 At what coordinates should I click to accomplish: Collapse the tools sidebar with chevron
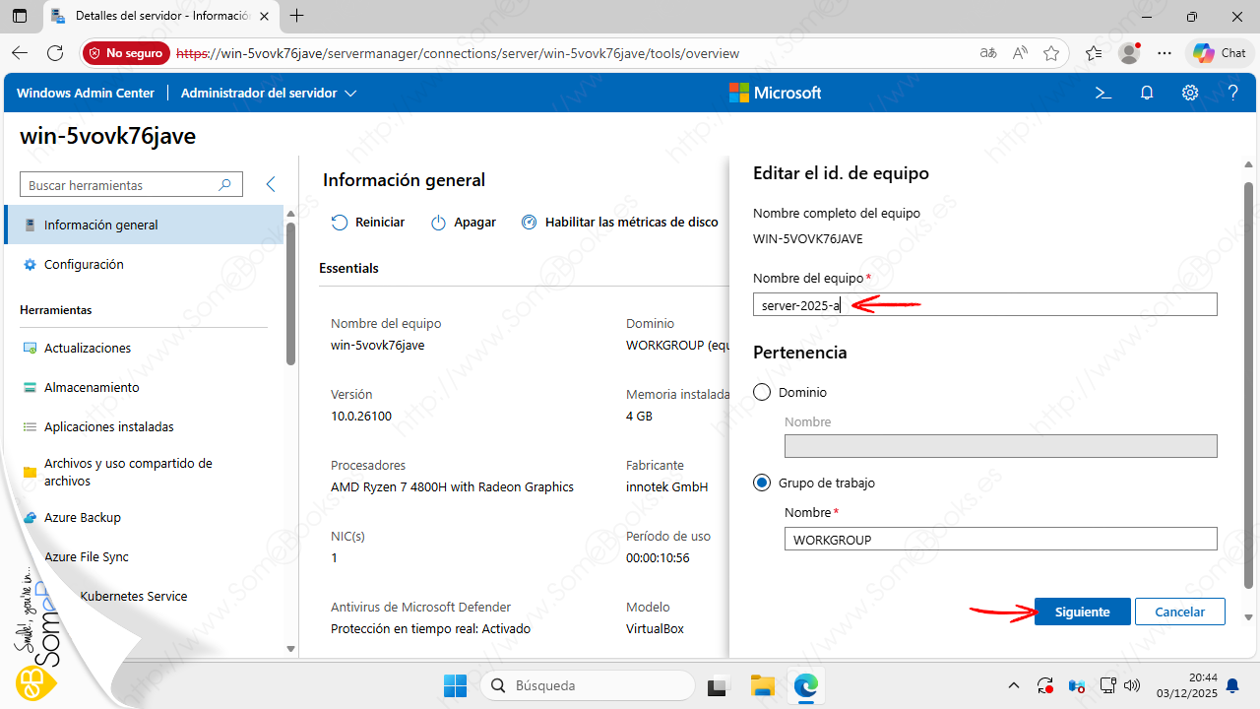(271, 184)
